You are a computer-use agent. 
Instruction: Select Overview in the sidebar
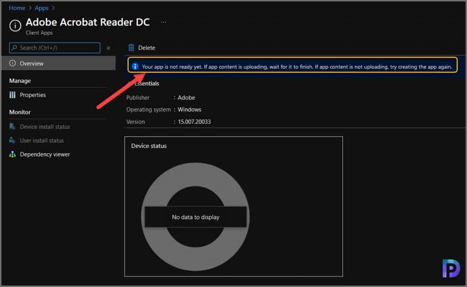click(58, 63)
